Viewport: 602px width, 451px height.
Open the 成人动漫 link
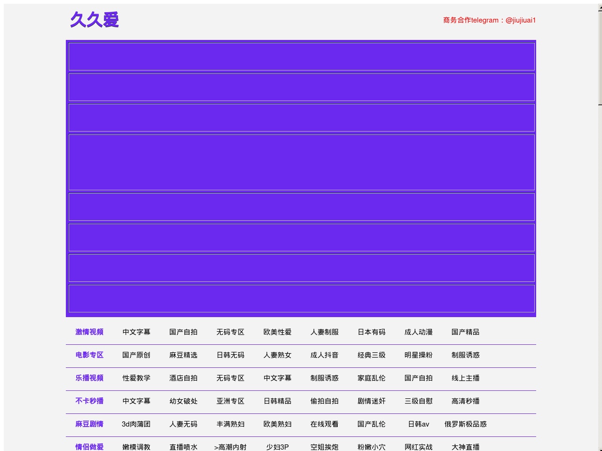tap(419, 332)
